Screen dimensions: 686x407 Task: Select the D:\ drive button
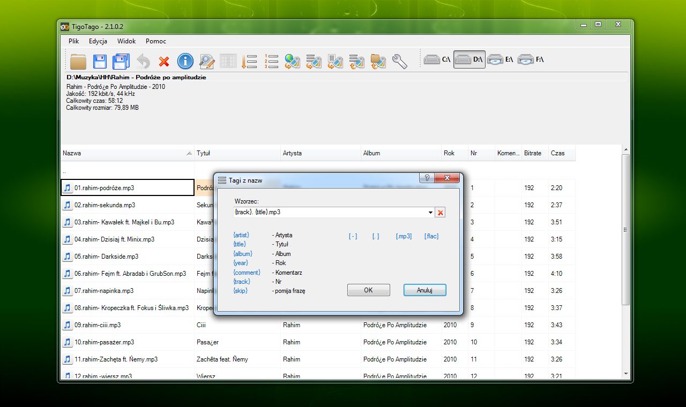[469, 59]
